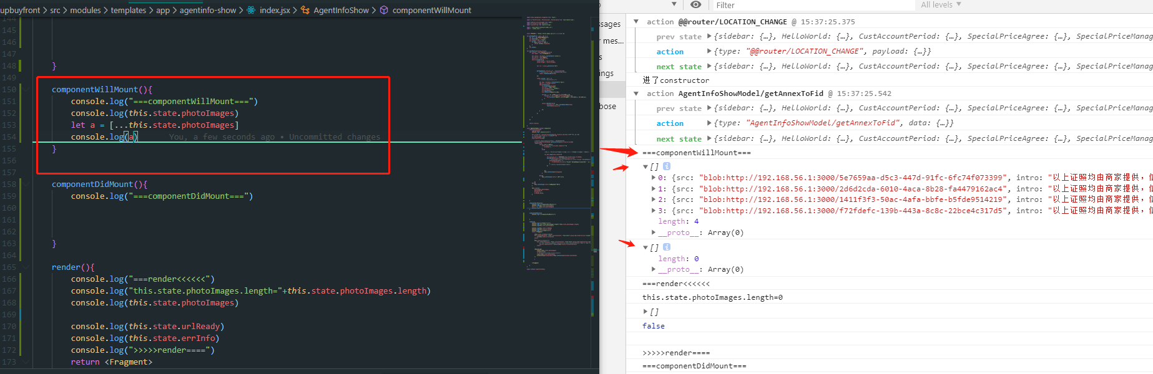Click the eye live expression icon
1153x374 pixels.
point(695,5)
